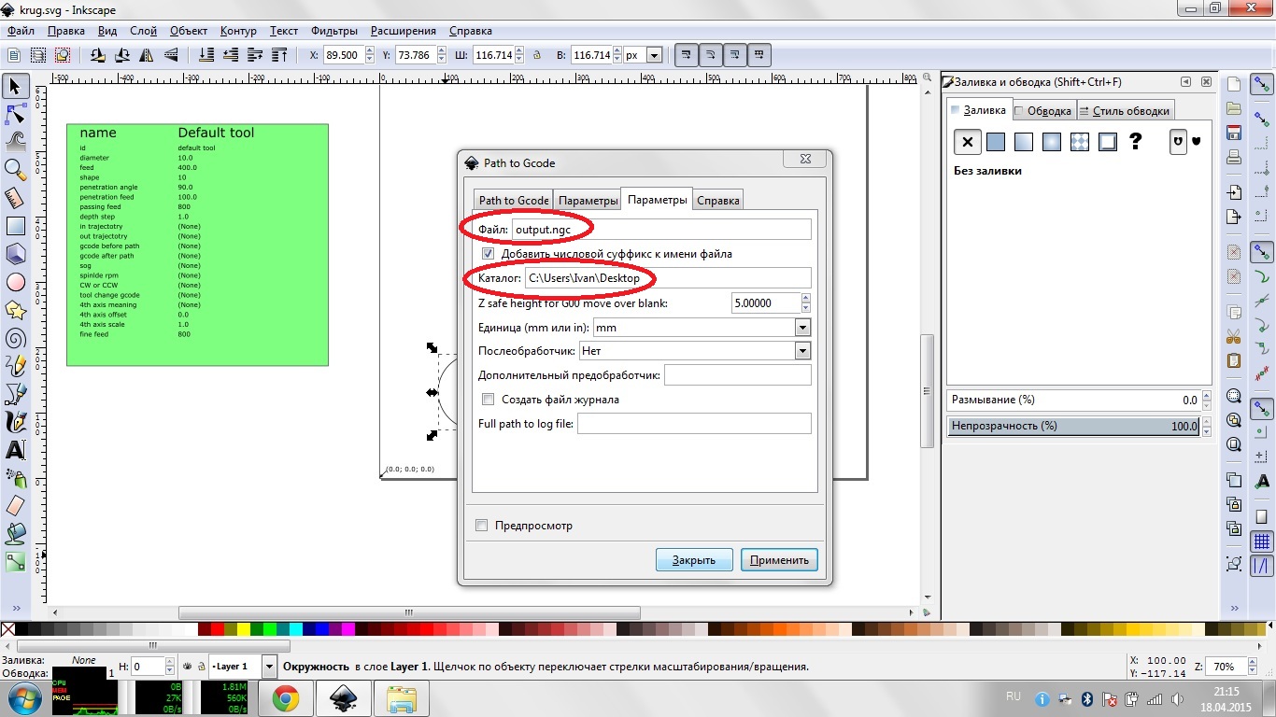This screenshot has height=717, width=1276.
Task: Click the X coordinate spinner arrows
Action: (370, 55)
